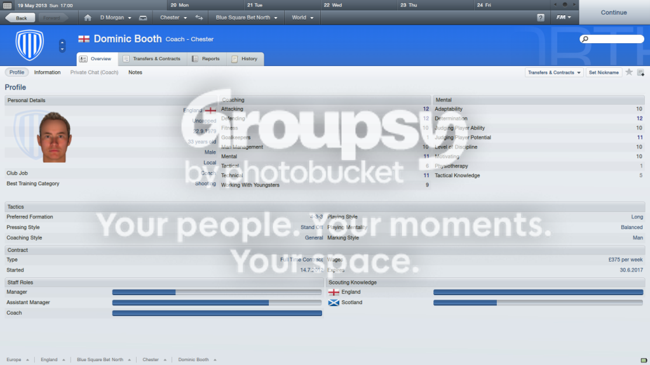Viewport: 650px width, 365px height.
Task: Click the Tactical Knowledge attribute row
Action: 538,176
